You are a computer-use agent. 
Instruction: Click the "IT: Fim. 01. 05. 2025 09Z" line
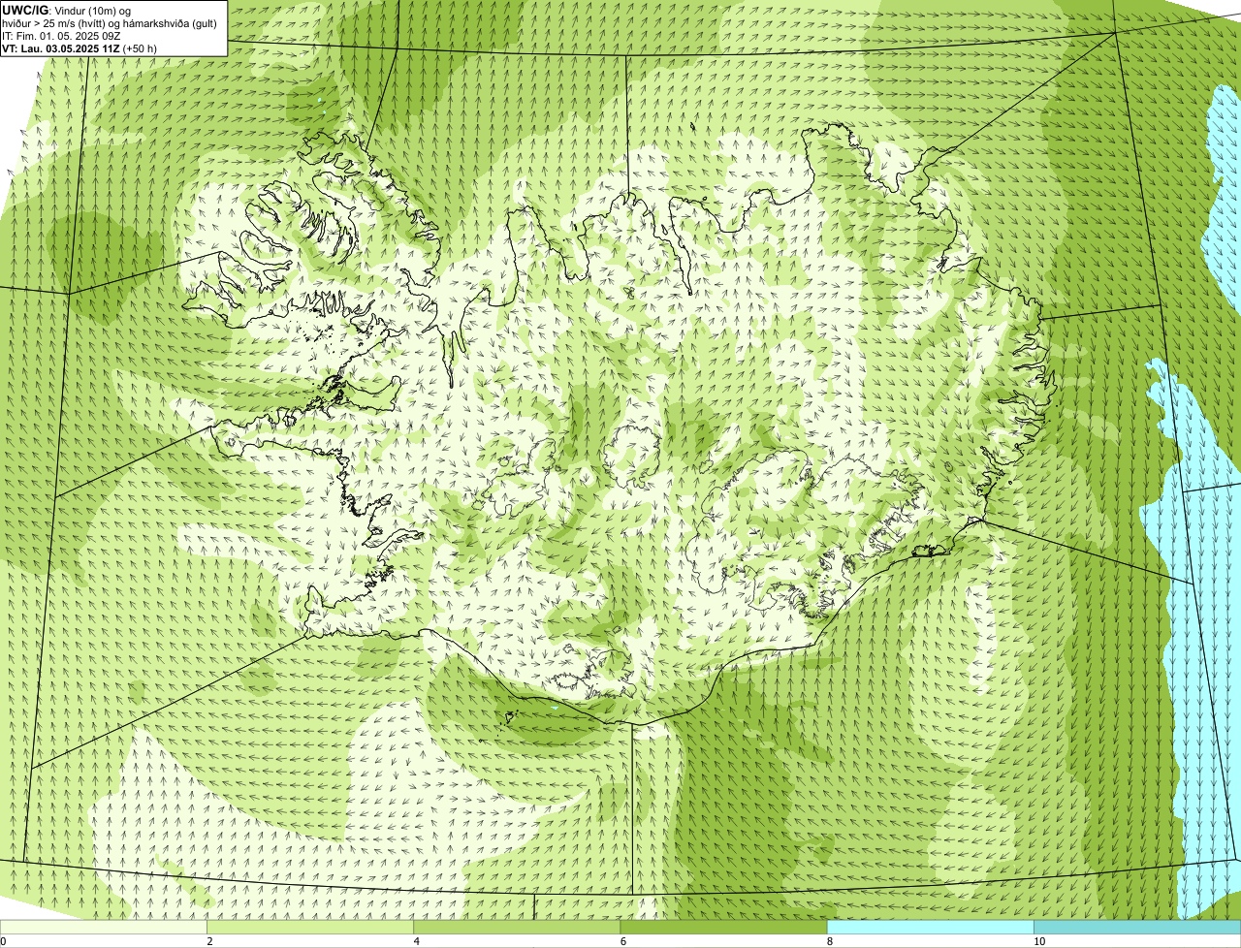(x=61, y=36)
